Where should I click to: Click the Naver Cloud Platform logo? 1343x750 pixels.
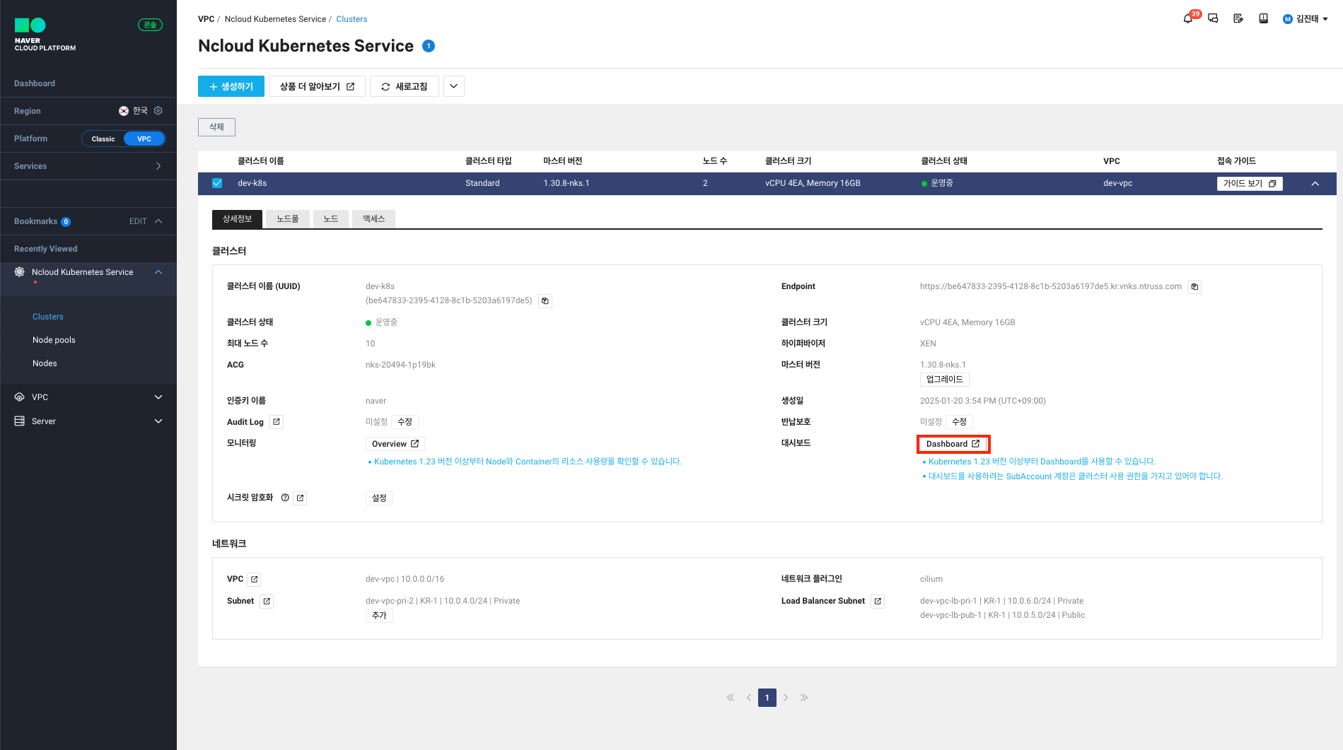click(x=45, y=35)
